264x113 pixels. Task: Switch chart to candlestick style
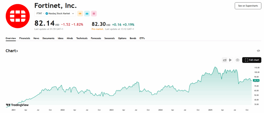click(x=230, y=60)
